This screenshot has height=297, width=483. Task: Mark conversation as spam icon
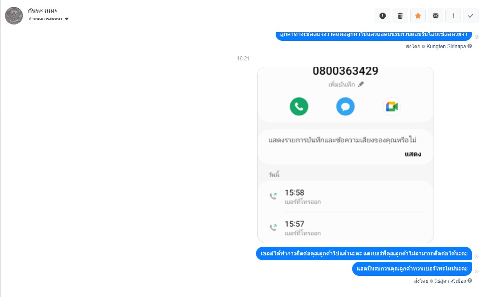(382, 16)
